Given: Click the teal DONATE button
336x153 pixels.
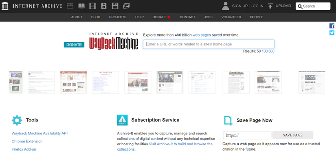Looking at the screenshot, I should 74,45.
